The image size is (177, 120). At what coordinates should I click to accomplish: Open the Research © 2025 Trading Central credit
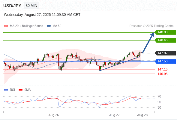pyautogui.click(x=152, y=26)
